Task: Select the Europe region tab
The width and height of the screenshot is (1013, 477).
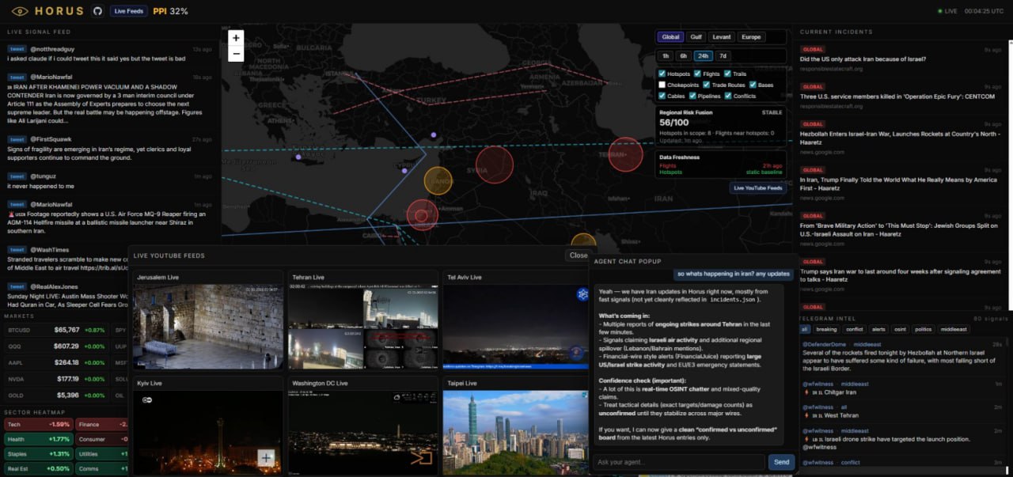Action: 751,37
